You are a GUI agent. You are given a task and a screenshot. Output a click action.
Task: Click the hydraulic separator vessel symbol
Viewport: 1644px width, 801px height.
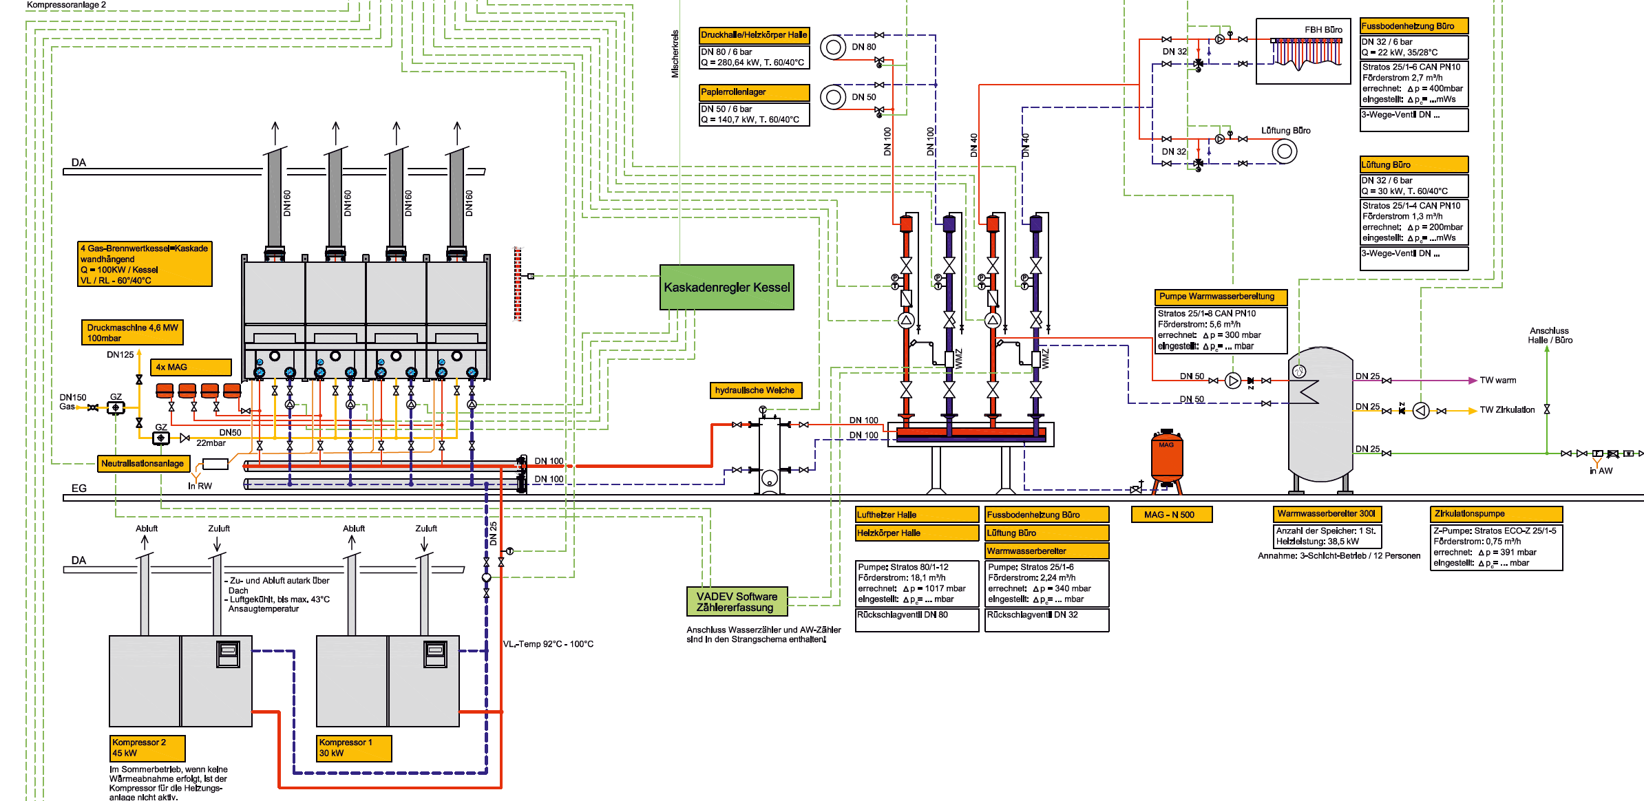(770, 456)
